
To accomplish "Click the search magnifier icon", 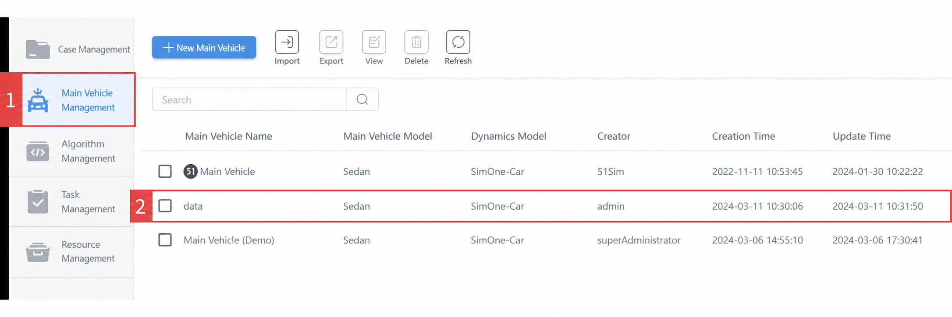I will (362, 99).
